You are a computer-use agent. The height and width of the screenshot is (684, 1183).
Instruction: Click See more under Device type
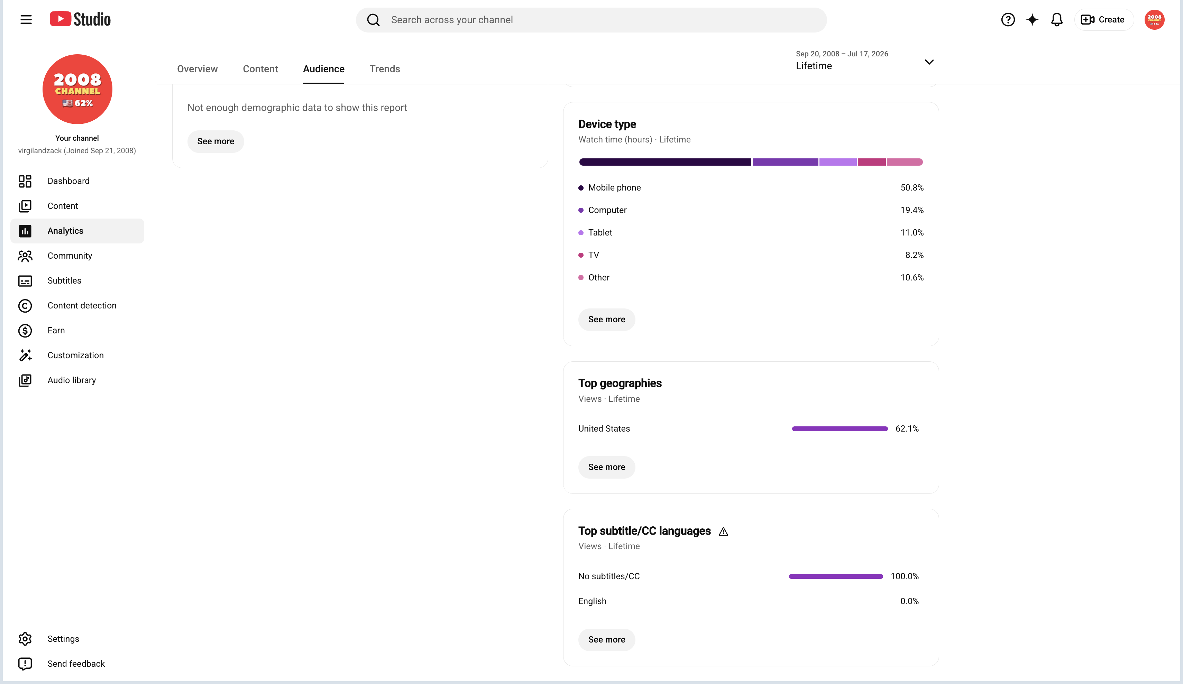click(x=606, y=319)
